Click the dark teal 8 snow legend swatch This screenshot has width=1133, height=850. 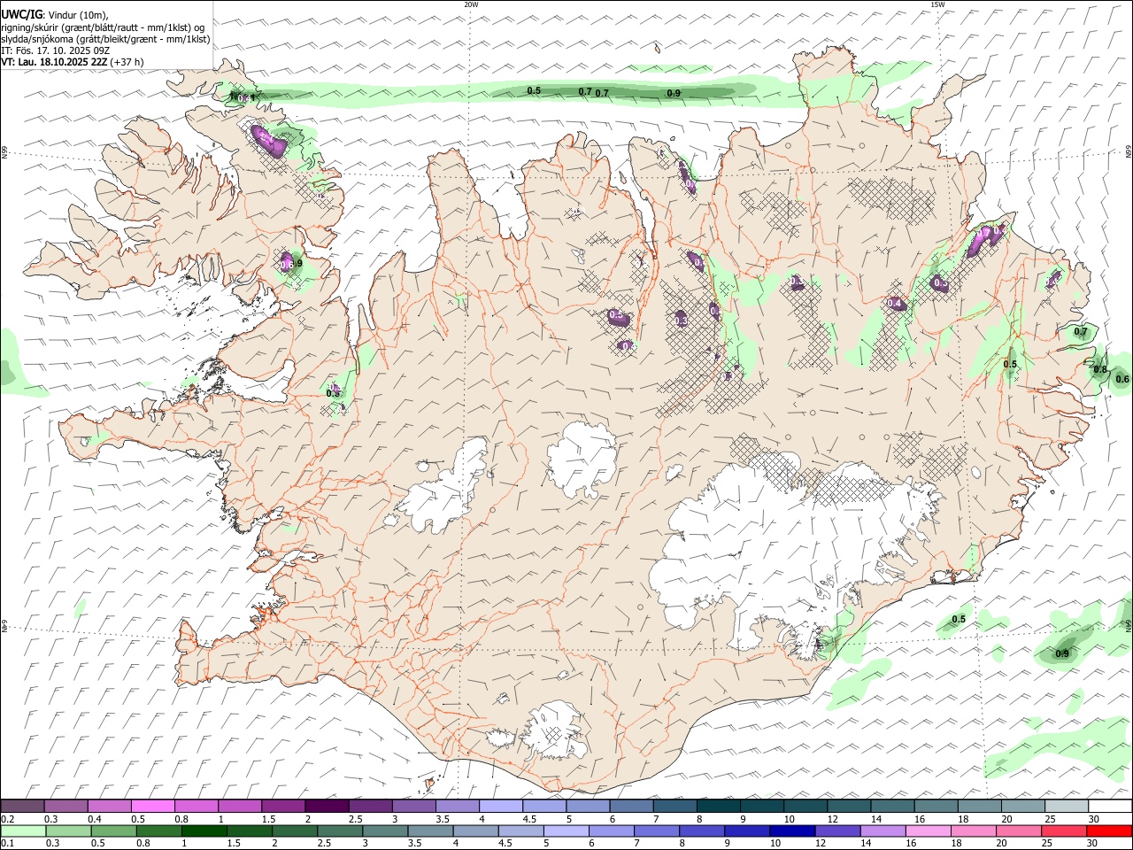pos(718,806)
